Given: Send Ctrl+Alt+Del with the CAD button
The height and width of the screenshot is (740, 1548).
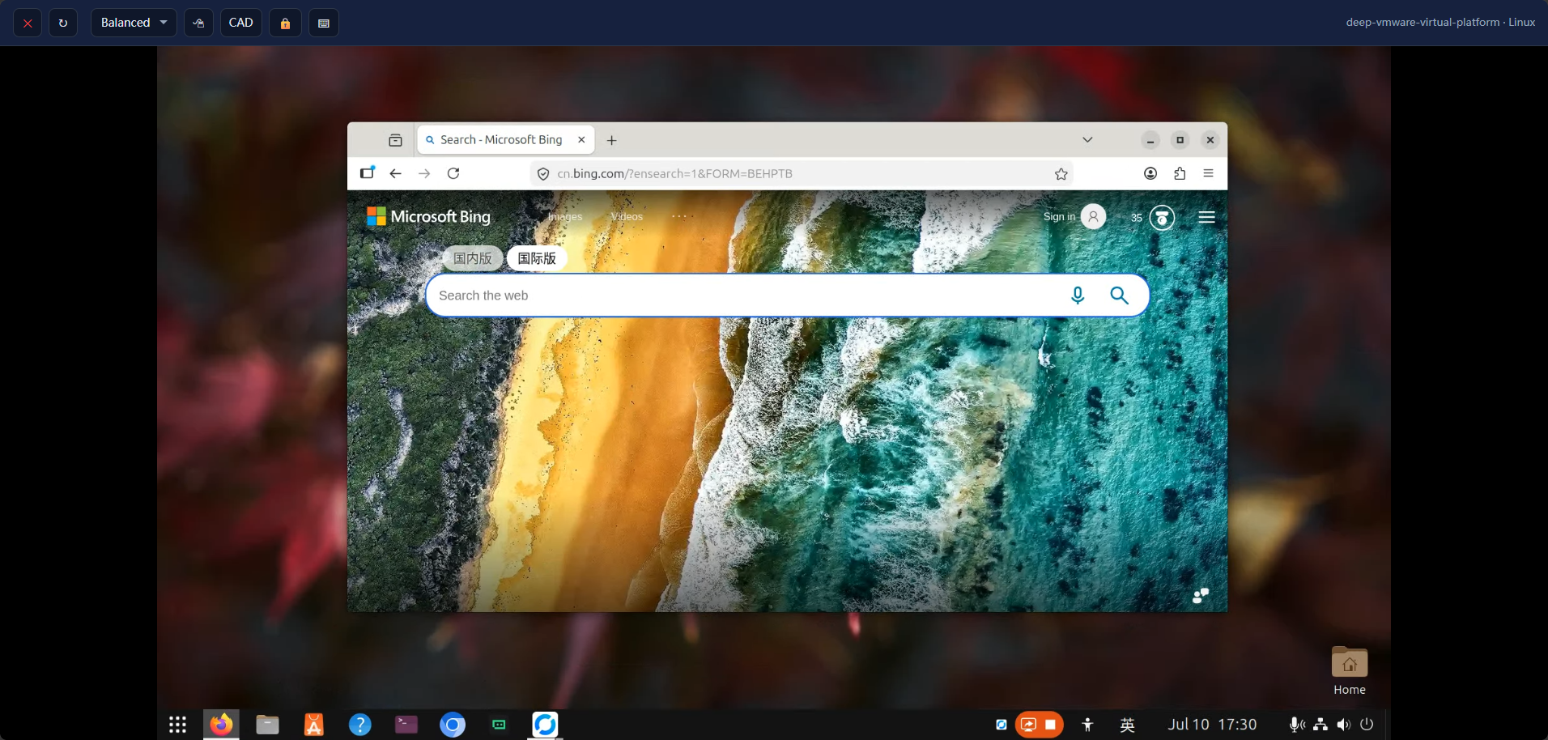Looking at the screenshot, I should (241, 23).
